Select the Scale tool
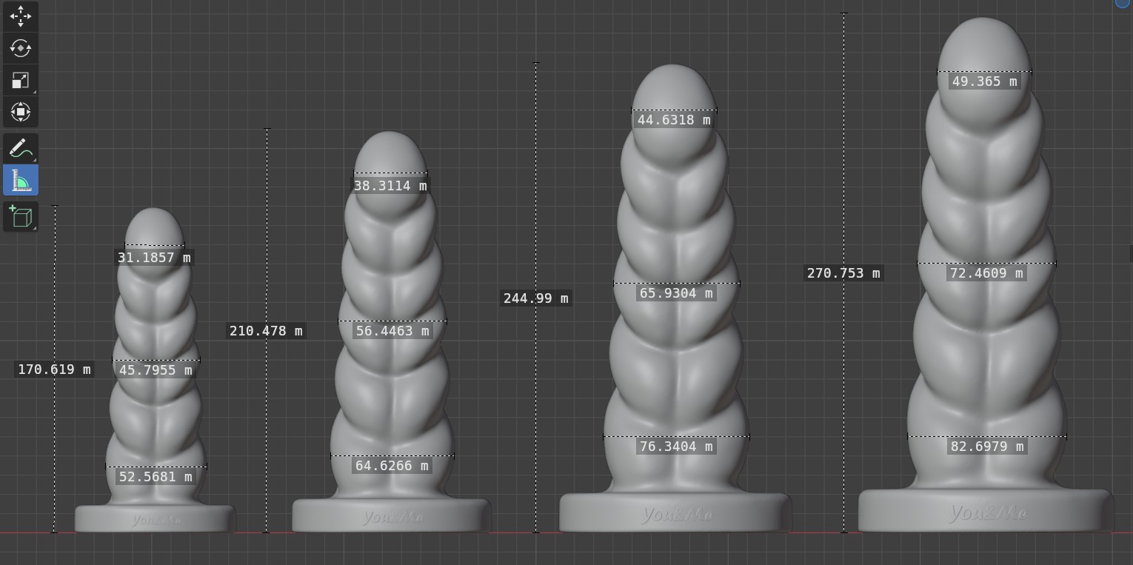1133x565 pixels. [x=20, y=80]
